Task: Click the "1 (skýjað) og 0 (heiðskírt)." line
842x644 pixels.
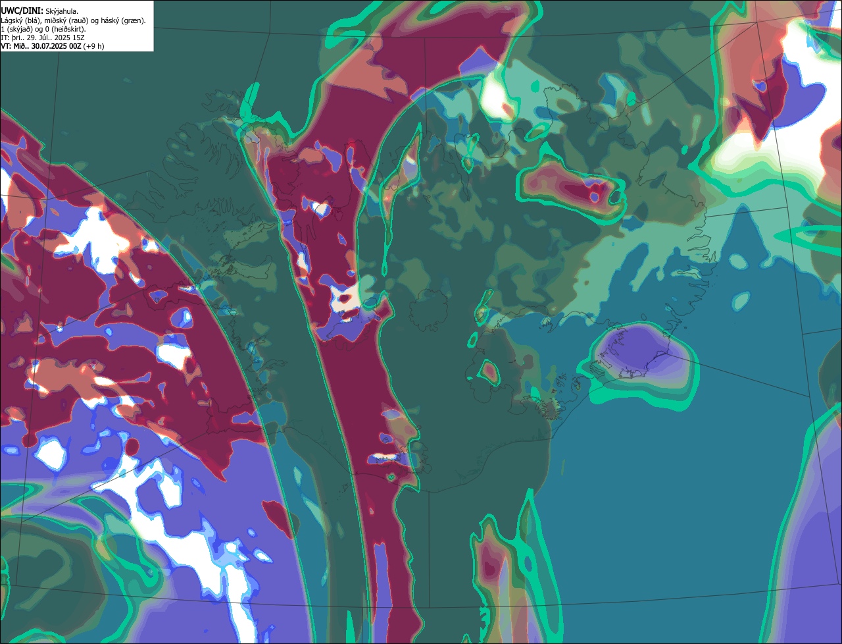Action: pos(43,29)
